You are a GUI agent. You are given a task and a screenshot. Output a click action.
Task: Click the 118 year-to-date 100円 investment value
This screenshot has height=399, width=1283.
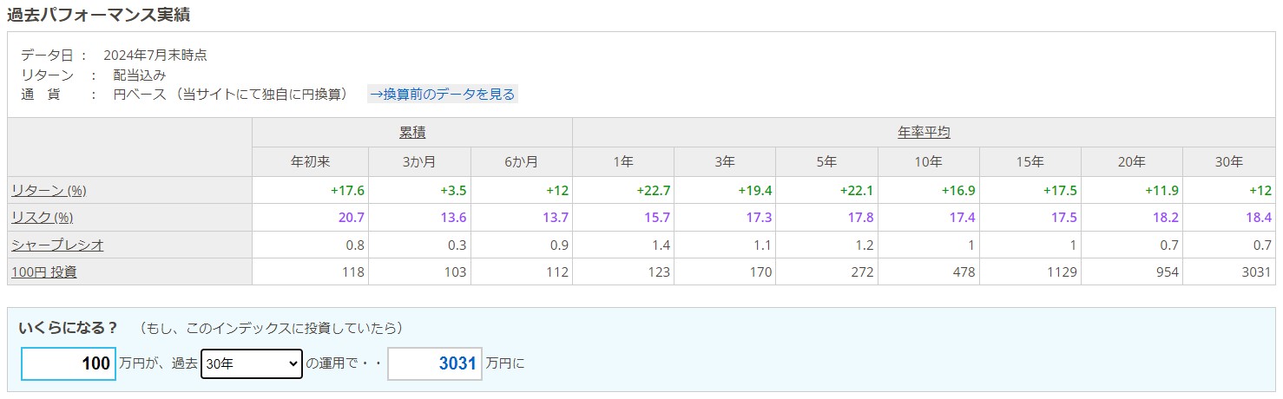tap(352, 272)
